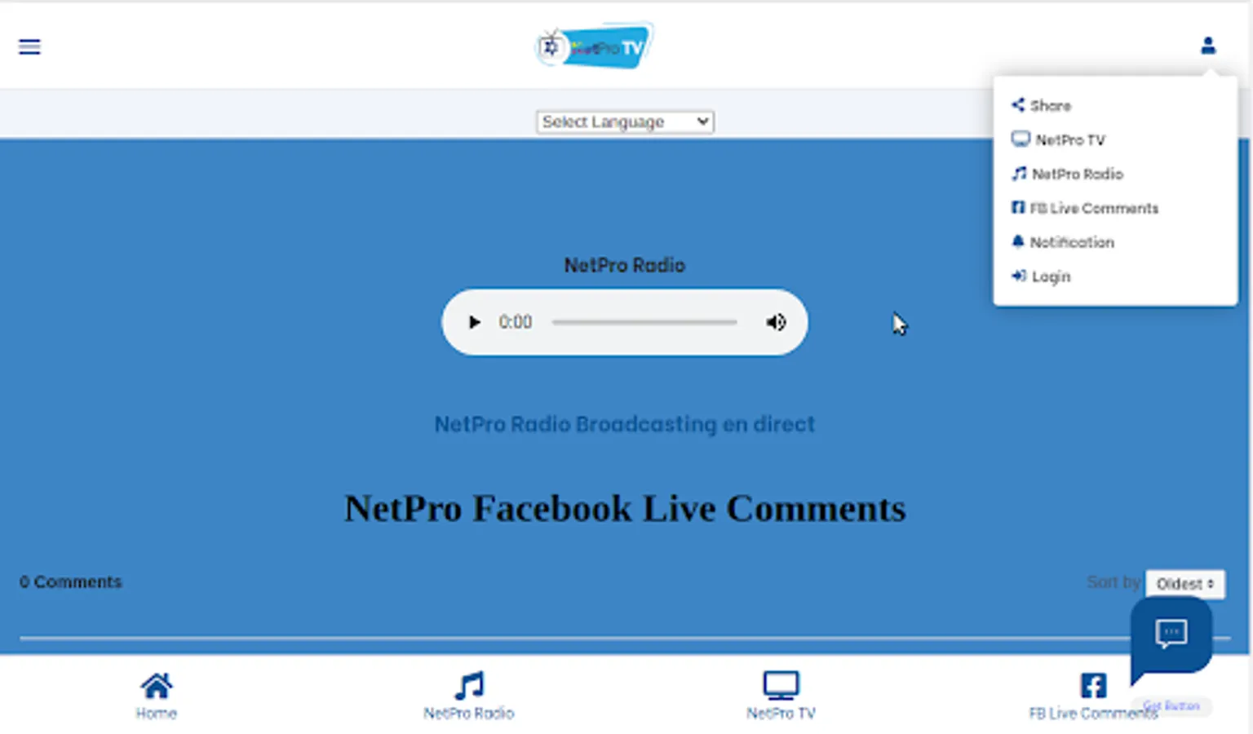Select Login in the user menu
This screenshot has height=734, width=1253.
tap(1051, 276)
